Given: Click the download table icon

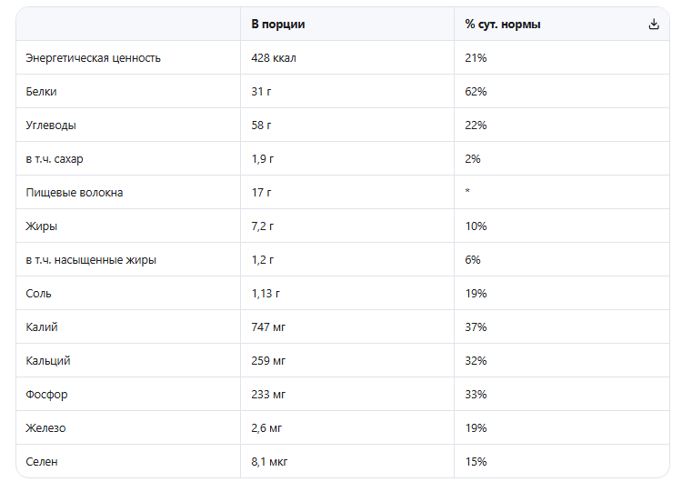Looking at the screenshot, I should coord(653,25).
